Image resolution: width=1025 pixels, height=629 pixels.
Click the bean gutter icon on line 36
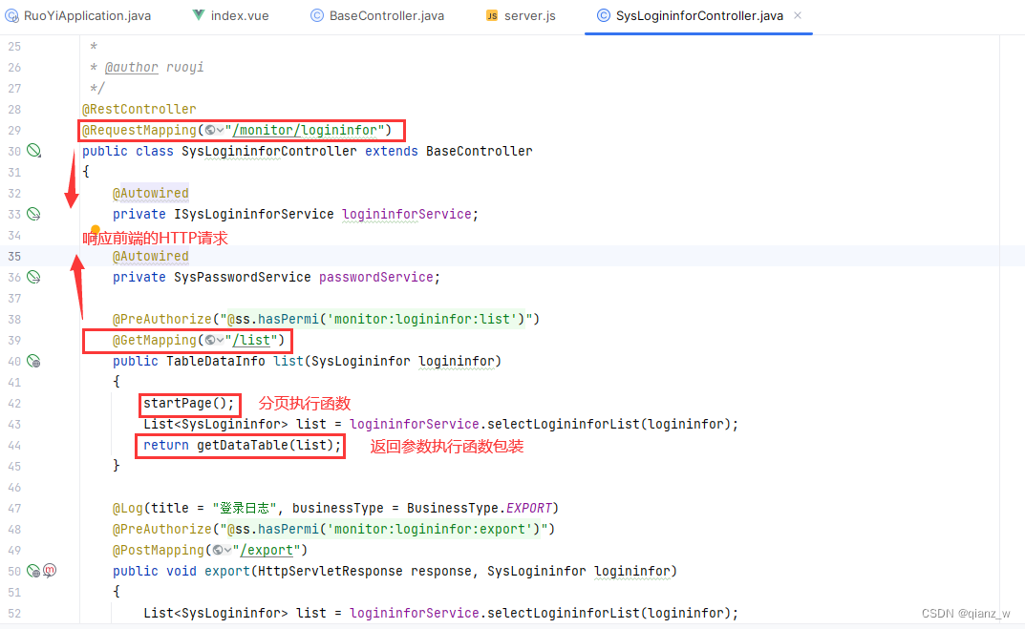pos(33,277)
